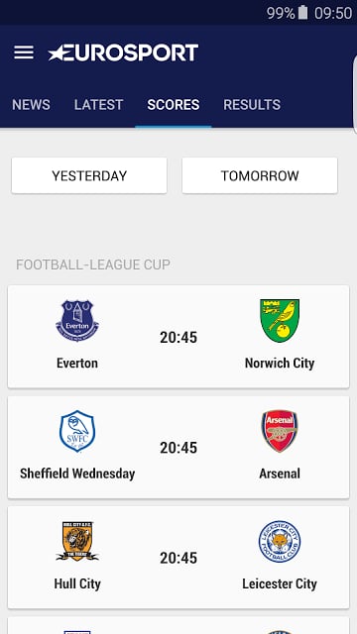Tap the Football-League Cup section header
357x634 pixels.
(93, 264)
